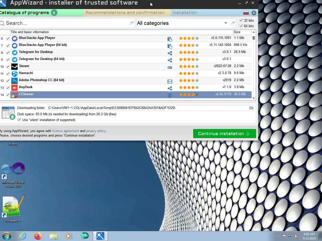Viewport: 322px width, 241px height.
Task: Select the Hamachi row title
Action: pos(26,73)
